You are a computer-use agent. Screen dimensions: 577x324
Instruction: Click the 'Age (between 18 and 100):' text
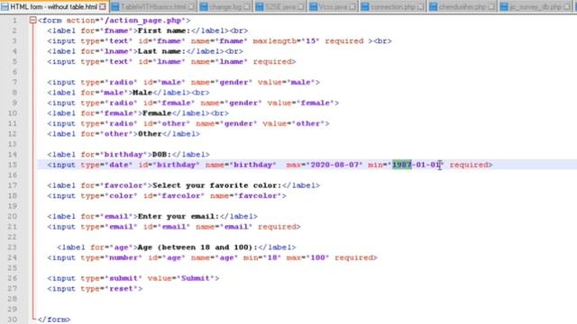coord(197,247)
